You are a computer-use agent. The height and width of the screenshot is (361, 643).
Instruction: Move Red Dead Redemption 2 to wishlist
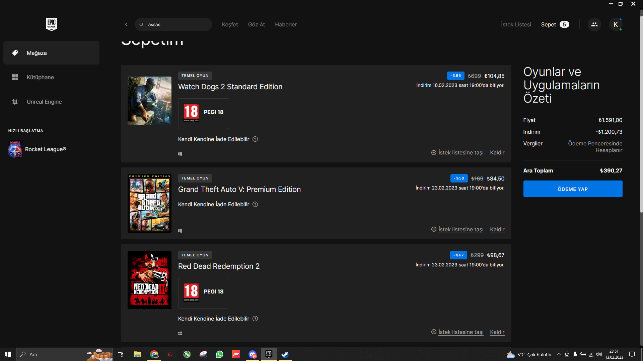pyautogui.click(x=460, y=332)
